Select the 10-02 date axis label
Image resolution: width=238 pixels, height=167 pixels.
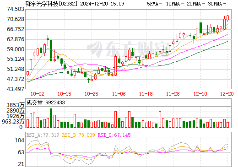[x=38, y=94]
